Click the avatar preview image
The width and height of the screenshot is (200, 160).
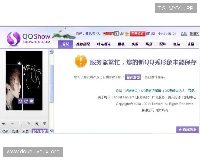24,81
